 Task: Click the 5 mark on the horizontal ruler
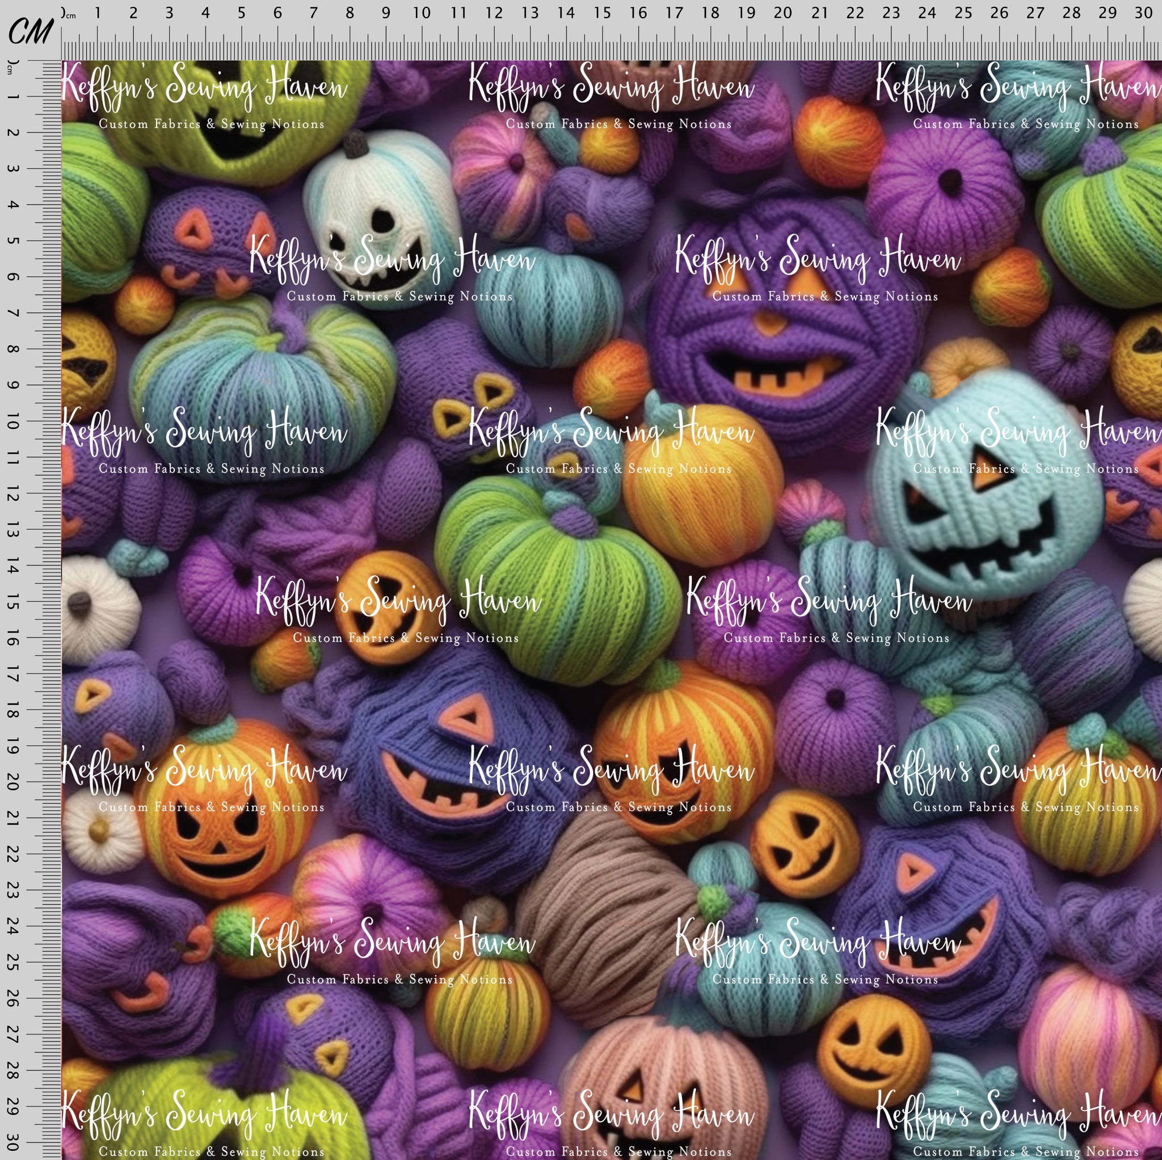coord(241,12)
